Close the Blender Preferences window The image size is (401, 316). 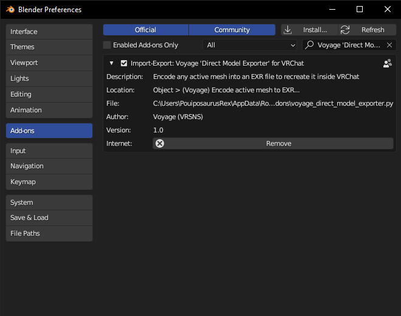point(388,10)
